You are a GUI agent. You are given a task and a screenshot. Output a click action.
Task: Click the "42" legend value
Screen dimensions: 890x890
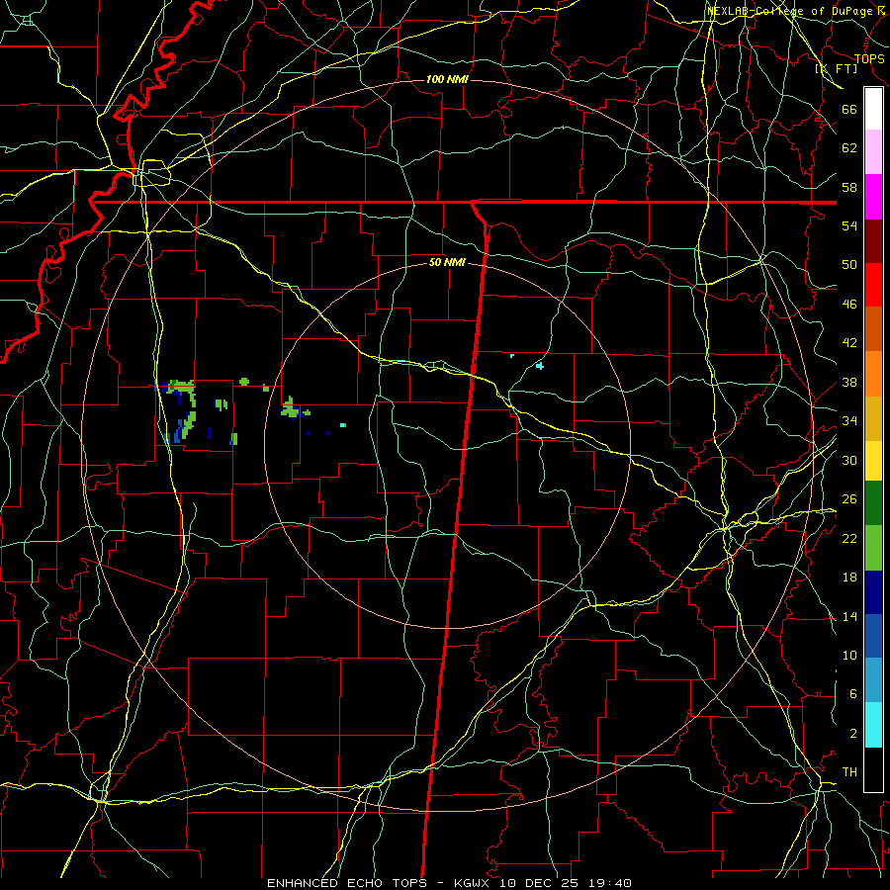click(849, 343)
